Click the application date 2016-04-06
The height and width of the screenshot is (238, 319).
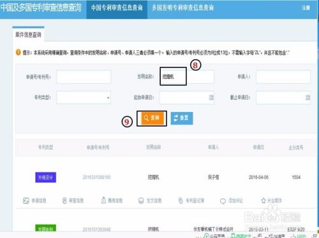pos(258,177)
